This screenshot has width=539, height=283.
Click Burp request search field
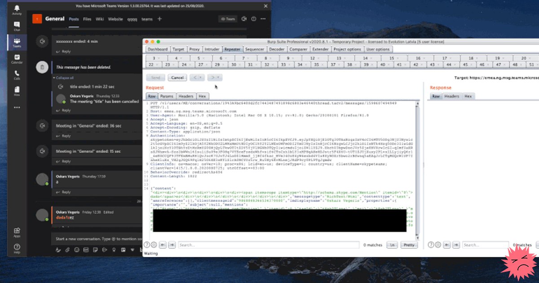click(x=269, y=245)
